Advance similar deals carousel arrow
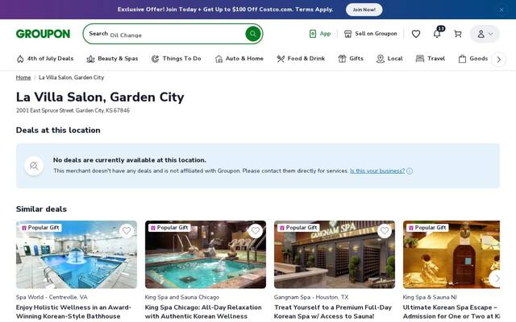 click(x=497, y=279)
